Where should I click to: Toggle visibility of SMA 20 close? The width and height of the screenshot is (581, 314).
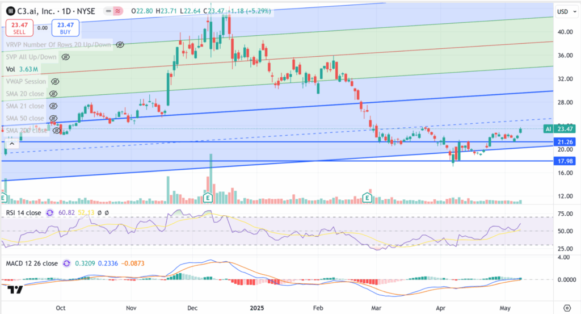tap(53, 94)
